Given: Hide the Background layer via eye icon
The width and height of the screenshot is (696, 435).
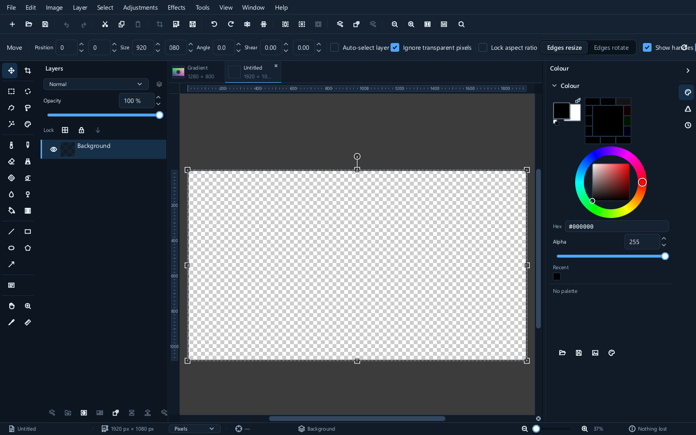Looking at the screenshot, I should click(x=54, y=149).
